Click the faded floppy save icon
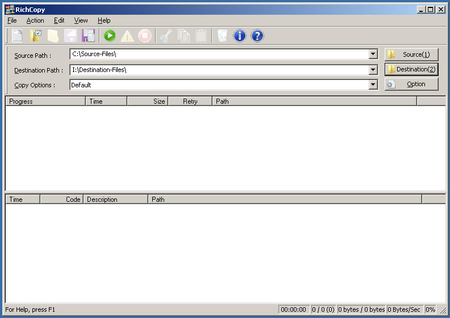 (x=70, y=36)
